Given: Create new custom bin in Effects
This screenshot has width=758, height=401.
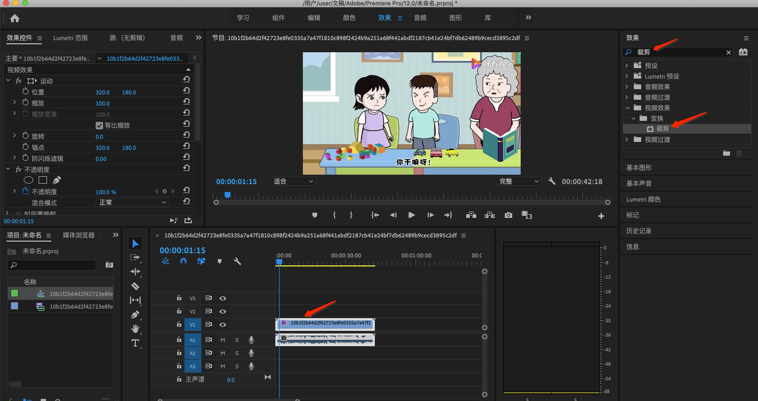Looking at the screenshot, I should point(726,153).
